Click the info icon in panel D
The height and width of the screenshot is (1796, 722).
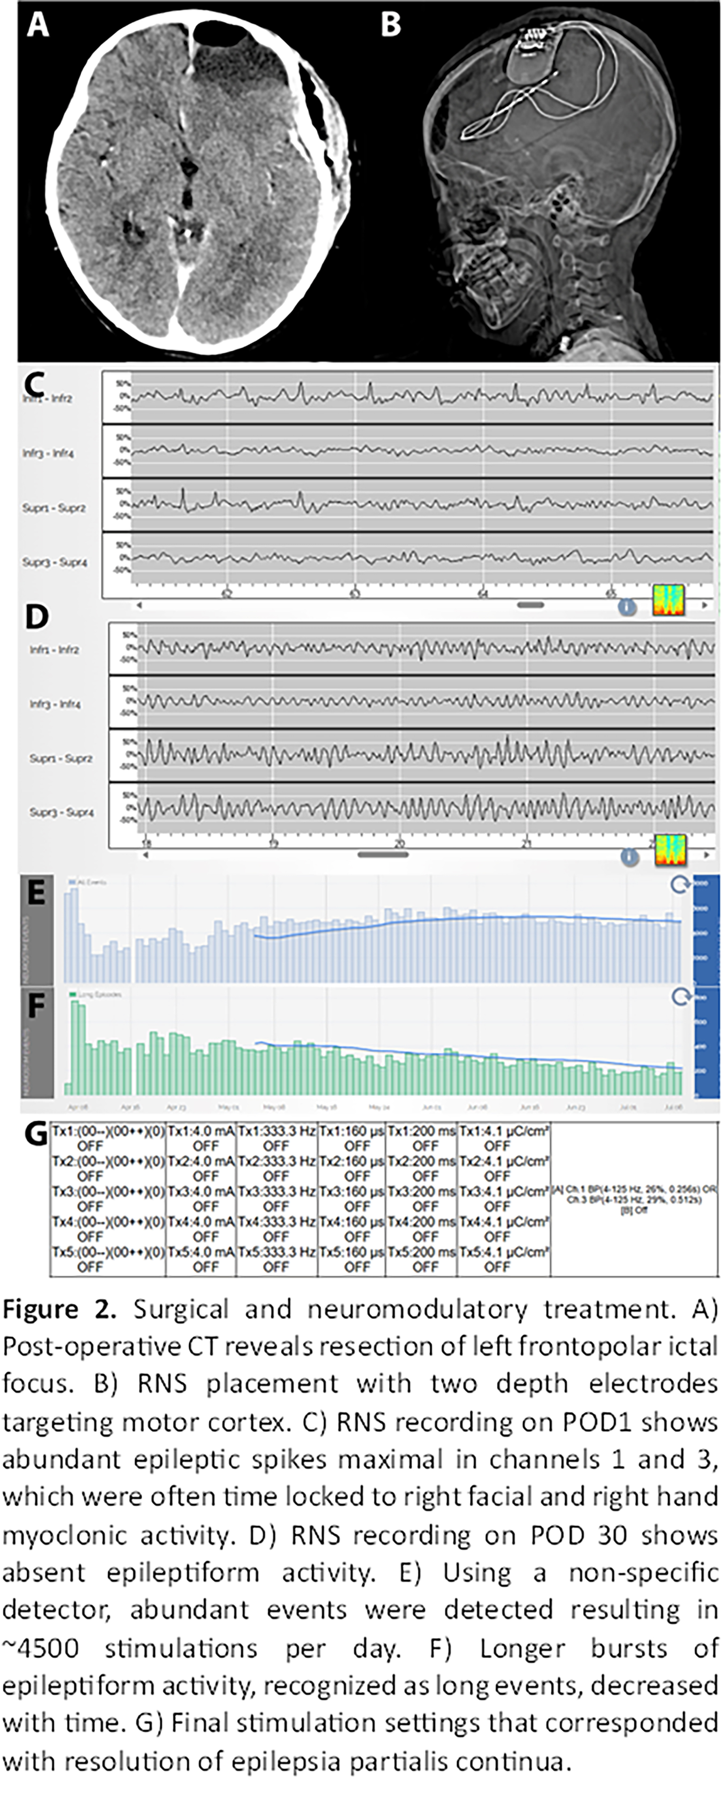click(x=629, y=856)
